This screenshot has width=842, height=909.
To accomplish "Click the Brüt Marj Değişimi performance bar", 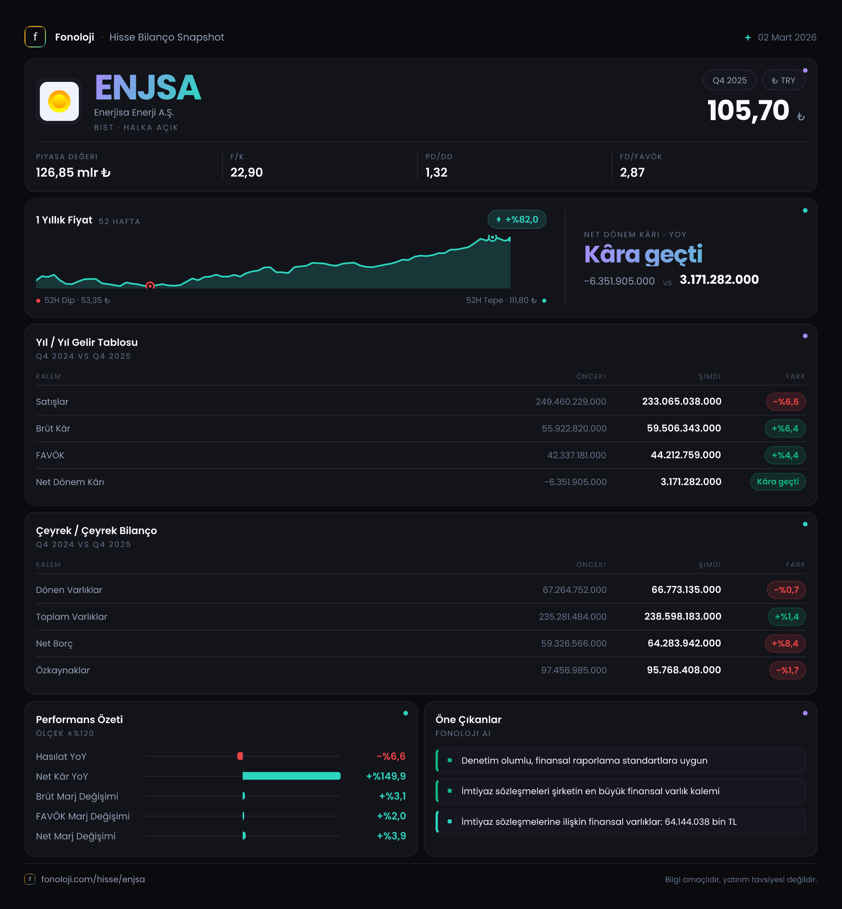I will point(244,796).
